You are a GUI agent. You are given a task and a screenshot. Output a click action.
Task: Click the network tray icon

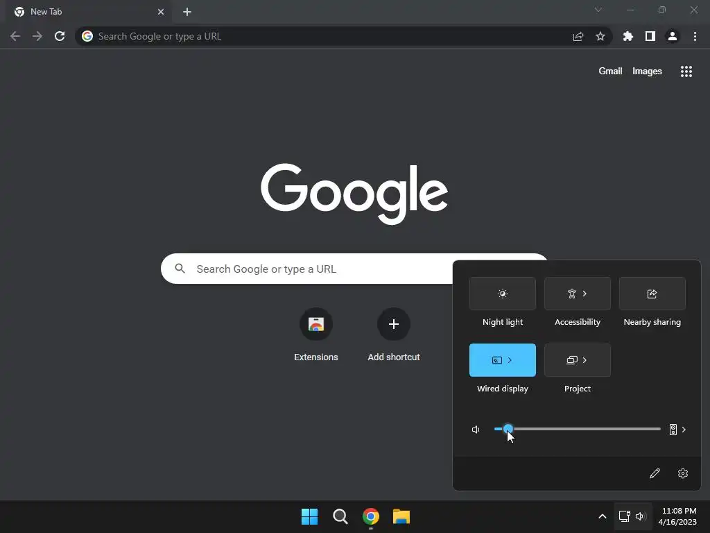pyautogui.click(x=625, y=516)
